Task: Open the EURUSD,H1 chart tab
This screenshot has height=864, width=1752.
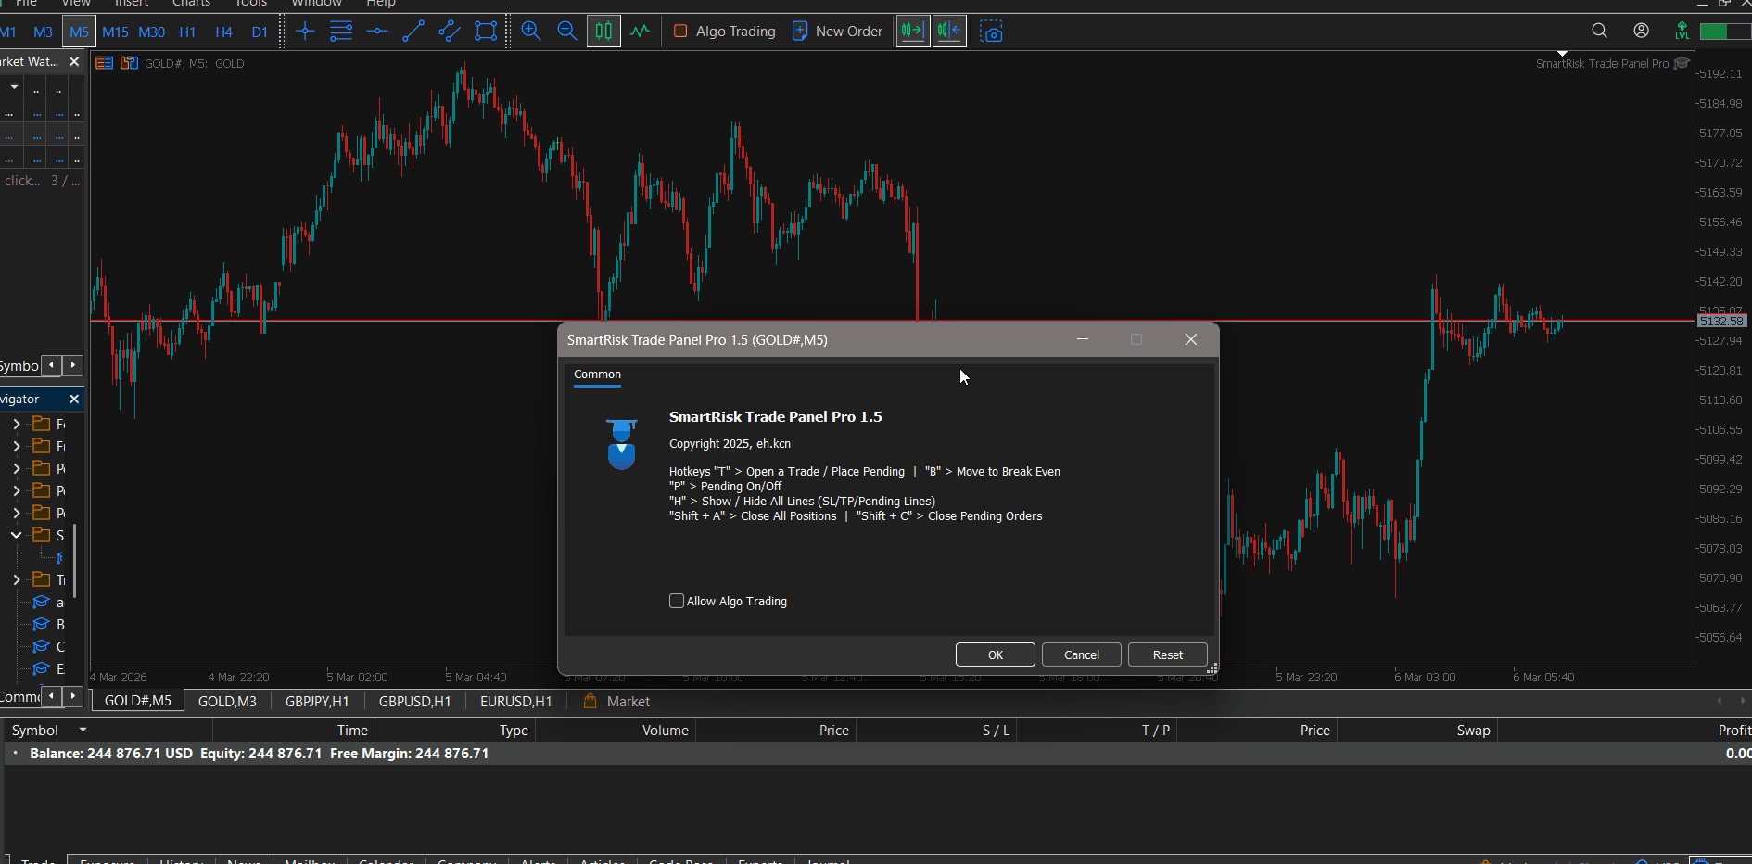Action: 515,701
